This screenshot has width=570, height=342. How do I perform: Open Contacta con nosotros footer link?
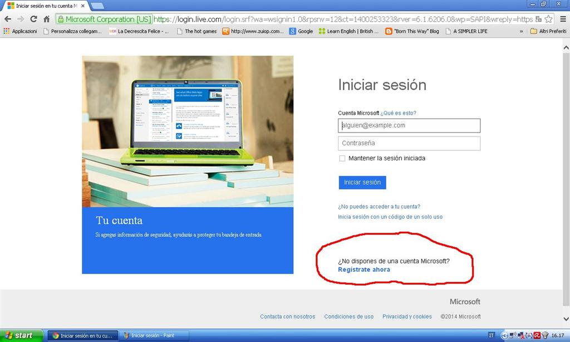[x=288, y=316]
